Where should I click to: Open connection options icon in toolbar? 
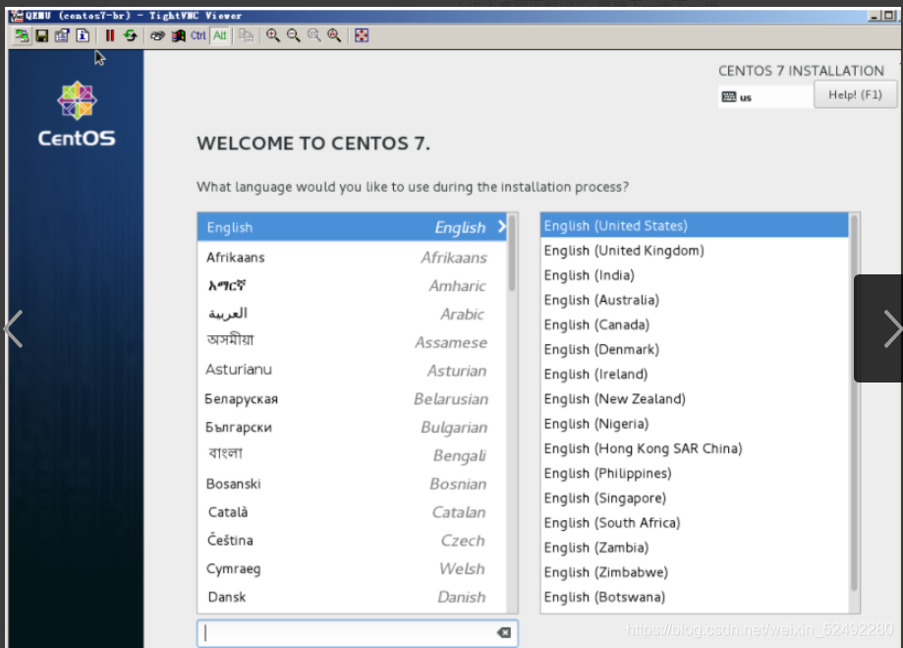pyautogui.click(x=62, y=35)
